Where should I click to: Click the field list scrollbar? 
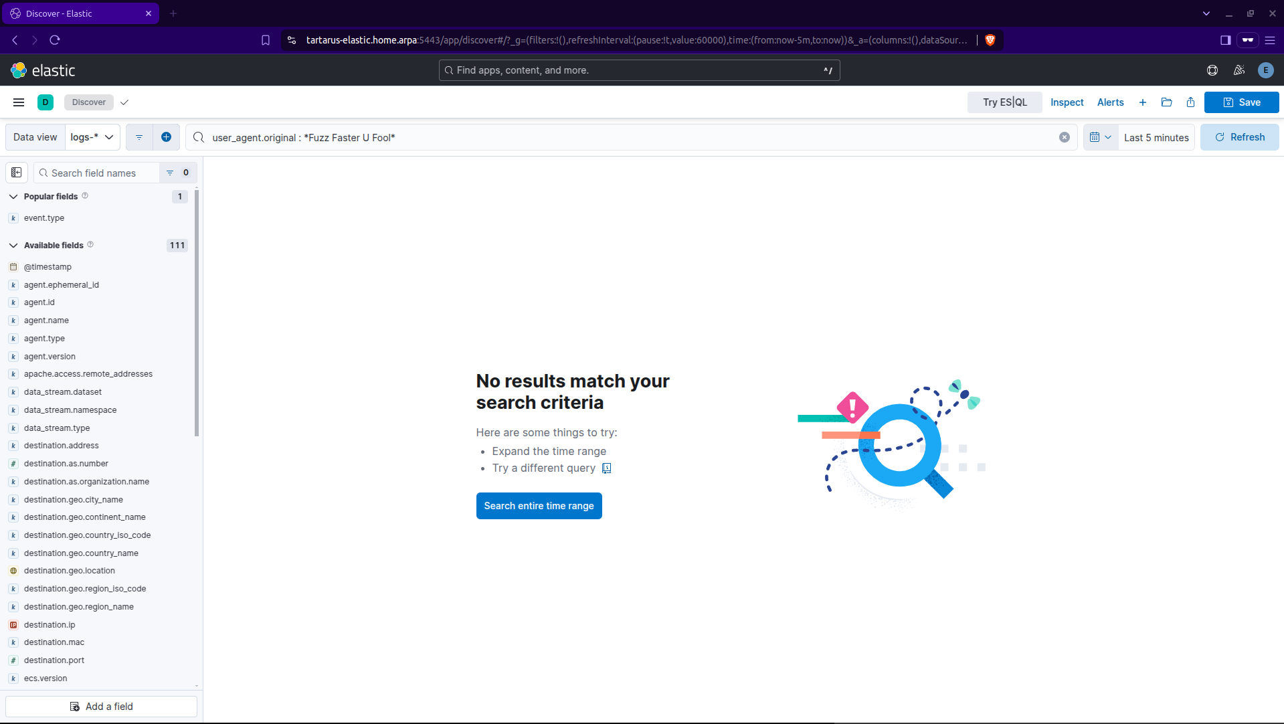click(x=197, y=314)
